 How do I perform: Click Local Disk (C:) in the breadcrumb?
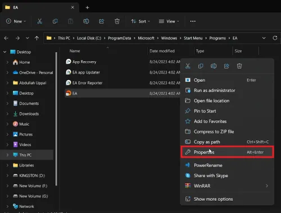pyautogui.click(x=89, y=38)
